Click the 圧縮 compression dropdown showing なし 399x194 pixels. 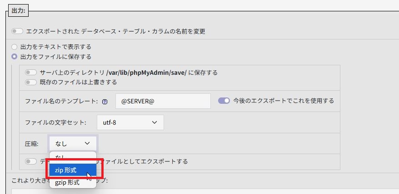click(x=73, y=144)
